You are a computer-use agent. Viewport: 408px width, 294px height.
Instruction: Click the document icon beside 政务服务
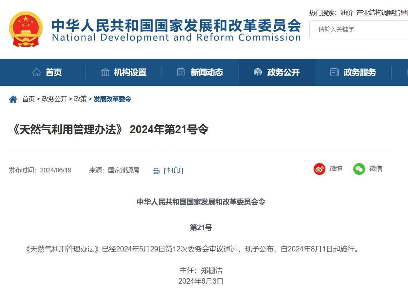(x=334, y=72)
